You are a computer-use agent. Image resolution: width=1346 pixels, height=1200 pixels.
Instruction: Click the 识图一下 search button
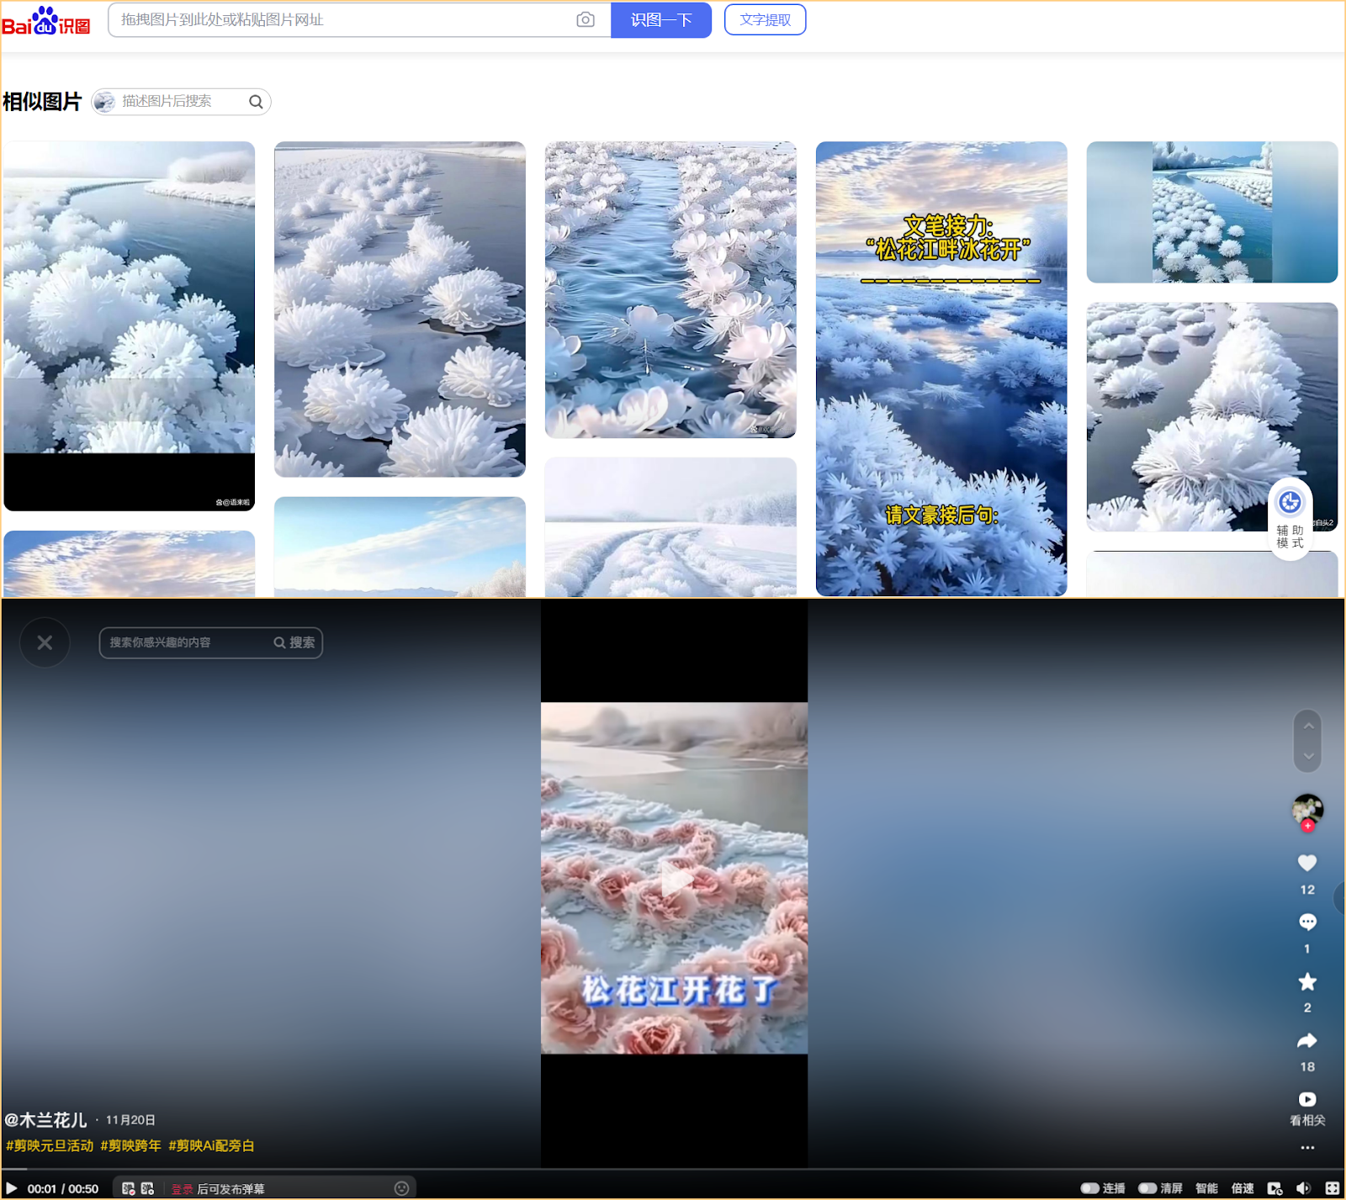(x=660, y=19)
